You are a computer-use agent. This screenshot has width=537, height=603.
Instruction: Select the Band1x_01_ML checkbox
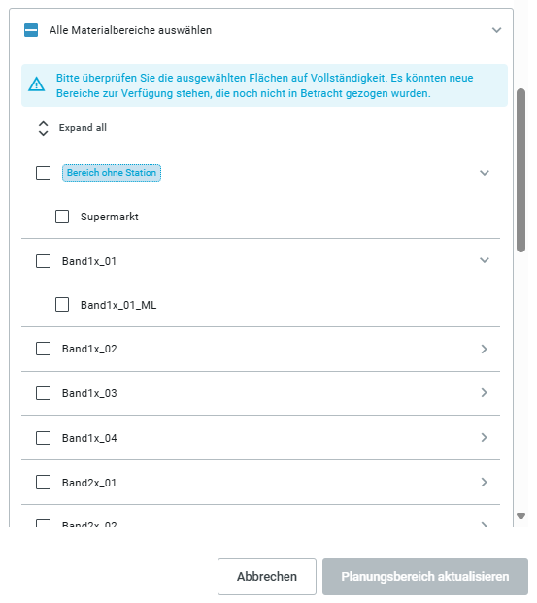tap(62, 305)
